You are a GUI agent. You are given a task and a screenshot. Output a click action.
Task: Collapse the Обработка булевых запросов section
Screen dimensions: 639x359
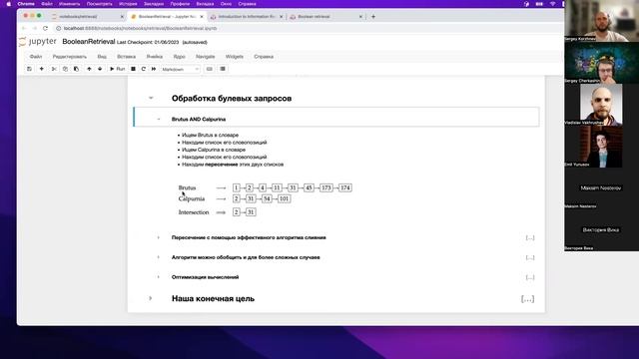pos(151,98)
